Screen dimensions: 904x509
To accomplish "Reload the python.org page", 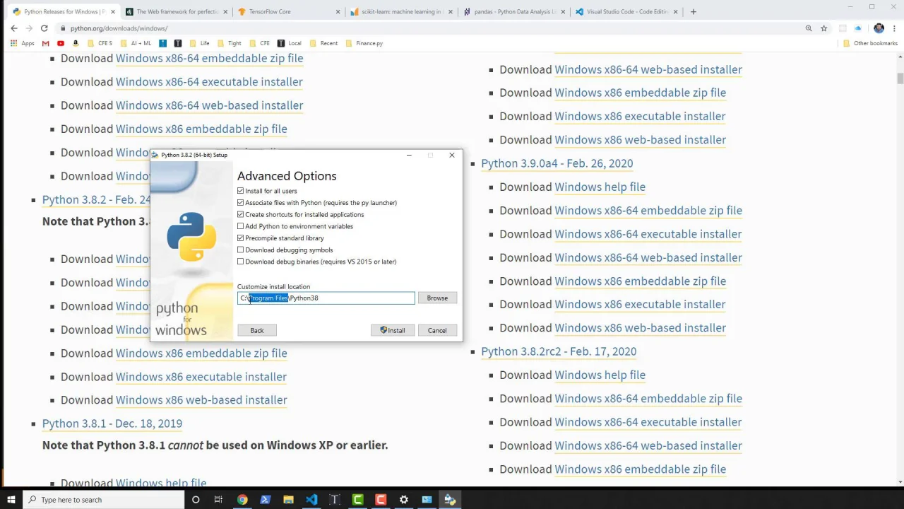I will 44,28.
